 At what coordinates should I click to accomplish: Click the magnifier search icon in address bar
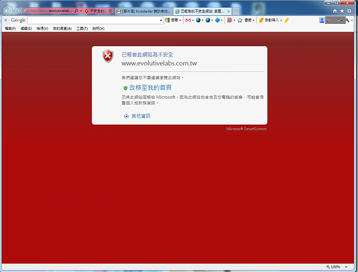pos(76,11)
